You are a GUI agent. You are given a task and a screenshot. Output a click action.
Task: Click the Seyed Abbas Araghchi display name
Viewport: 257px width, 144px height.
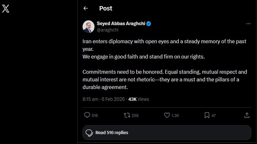[x=121, y=24]
